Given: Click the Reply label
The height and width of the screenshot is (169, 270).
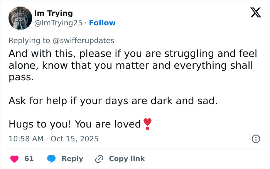Looking at the screenshot, I should [72, 159].
